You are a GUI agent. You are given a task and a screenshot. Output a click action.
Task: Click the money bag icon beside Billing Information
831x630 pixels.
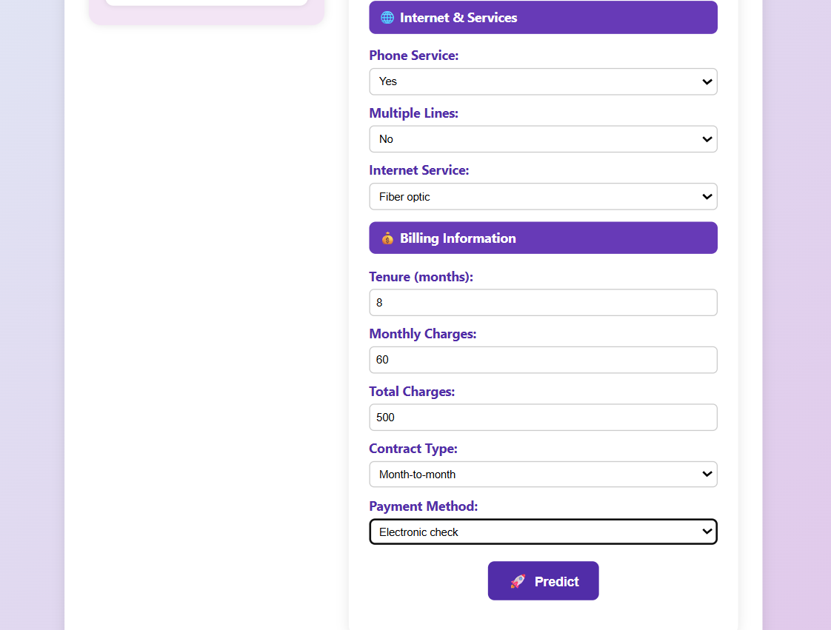(x=387, y=238)
